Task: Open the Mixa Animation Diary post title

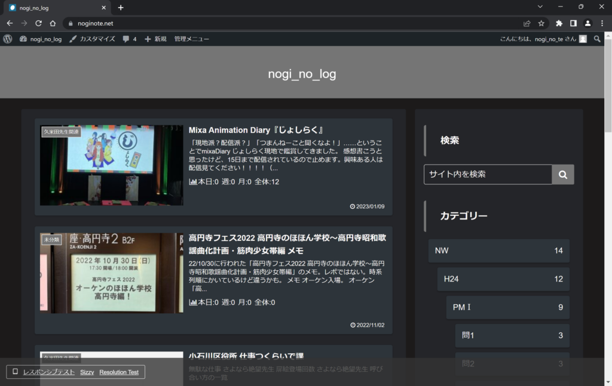Action: pos(256,130)
